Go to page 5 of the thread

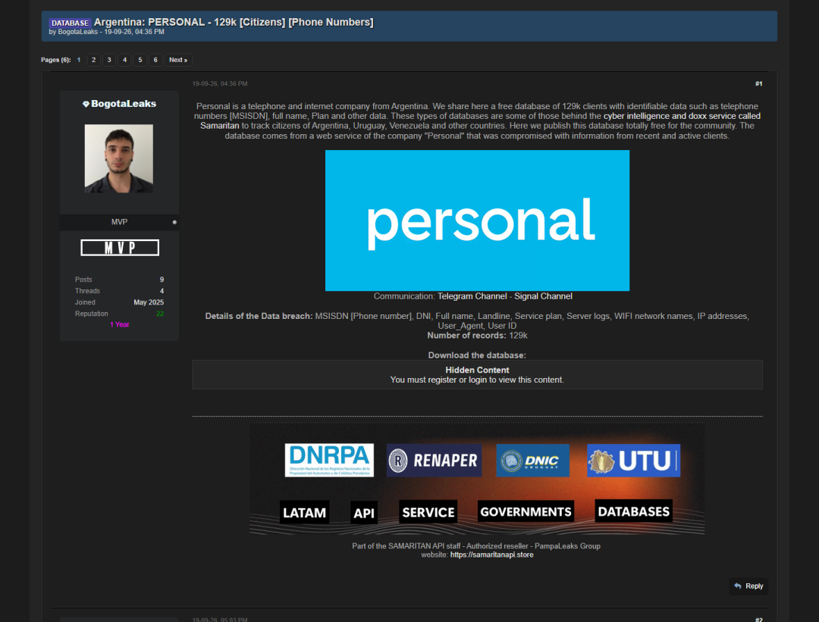pos(140,60)
